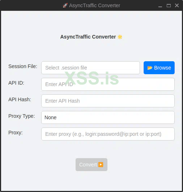Focus the Proxy address input field
The width and height of the screenshot is (183, 192).
point(108,134)
